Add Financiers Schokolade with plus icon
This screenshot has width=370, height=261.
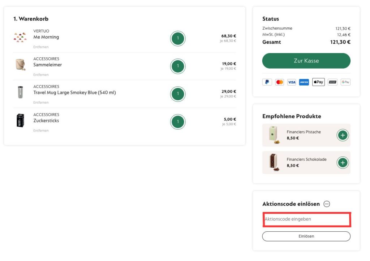point(343,163)
